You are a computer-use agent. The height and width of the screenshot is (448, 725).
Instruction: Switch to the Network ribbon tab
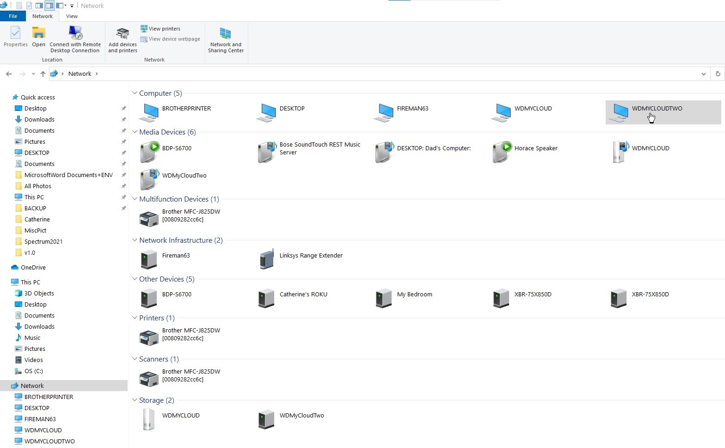[x=43, y=16]
